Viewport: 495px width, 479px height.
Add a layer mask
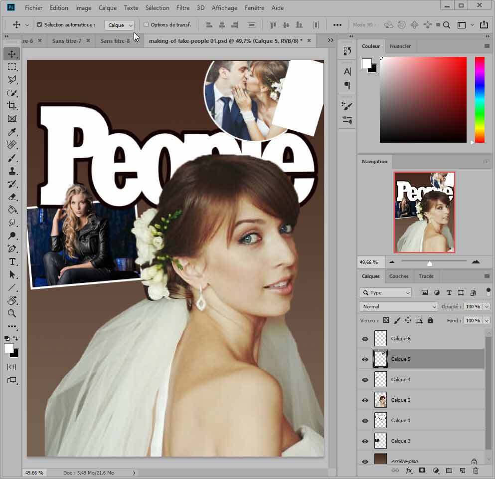(x=422, y=471)
